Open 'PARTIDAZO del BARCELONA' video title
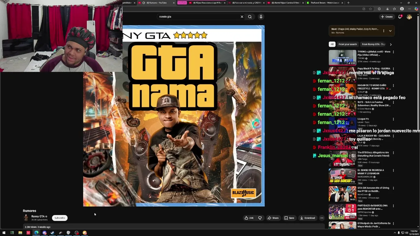 pos(372,207)
